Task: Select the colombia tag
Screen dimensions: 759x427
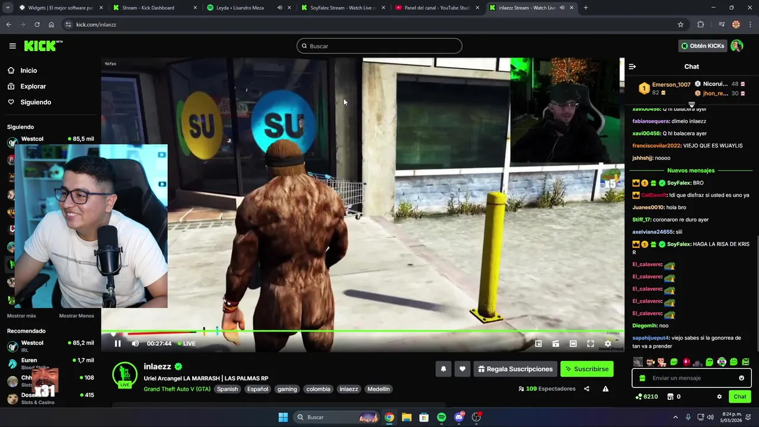Action: (x=318, y=389)
